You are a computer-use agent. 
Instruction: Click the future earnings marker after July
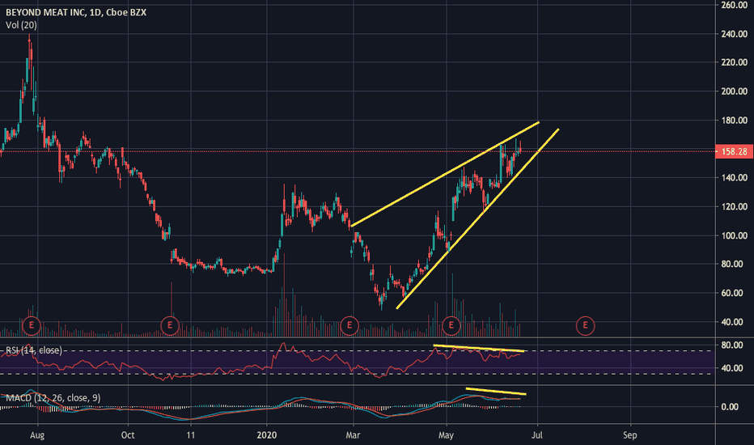[585, 326]
